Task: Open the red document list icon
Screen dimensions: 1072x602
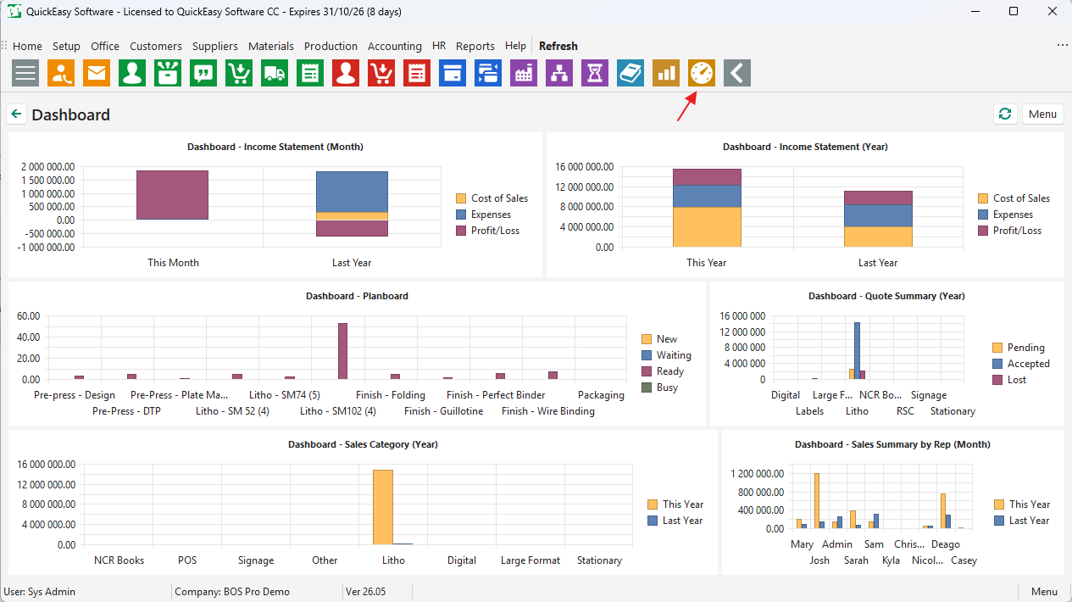Action: click(418, 73)
